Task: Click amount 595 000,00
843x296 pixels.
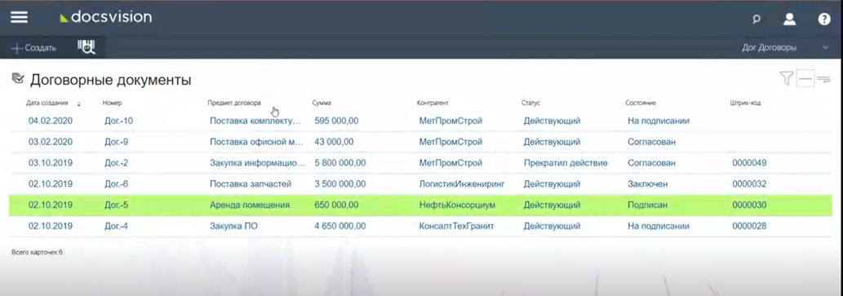Action: [x=336, y=121]
